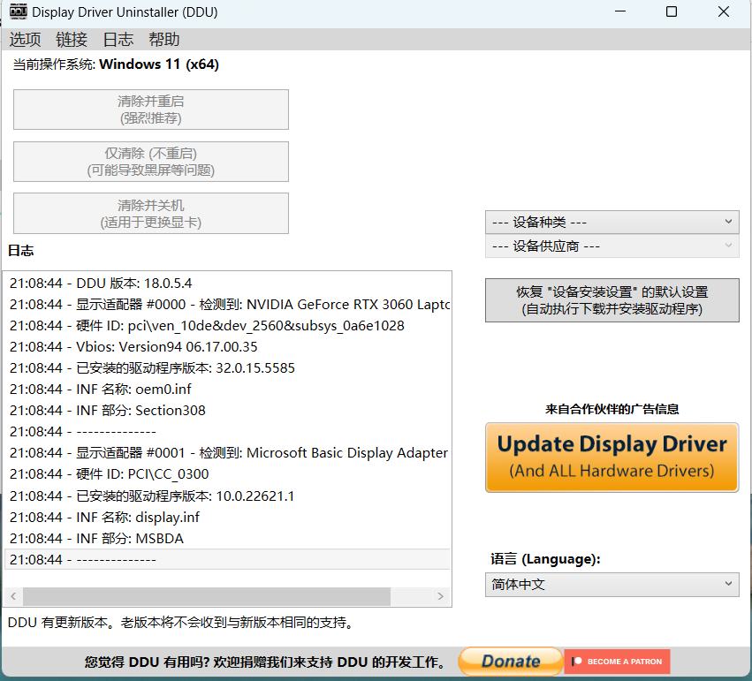Open the 链接 menu

point(72,40)
